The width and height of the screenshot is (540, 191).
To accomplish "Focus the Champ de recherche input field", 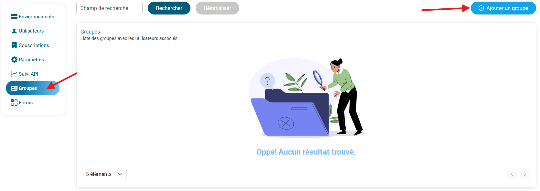I will click(109, 8).
